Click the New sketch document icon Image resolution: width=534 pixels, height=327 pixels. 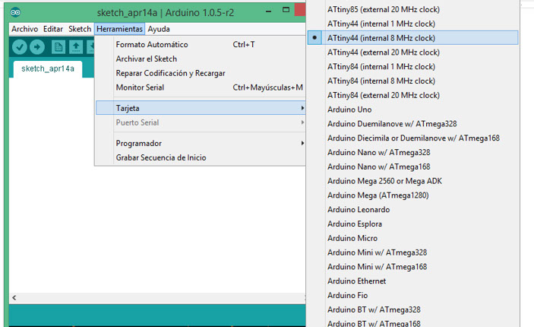pyautogui.click(x=58, y=47)
